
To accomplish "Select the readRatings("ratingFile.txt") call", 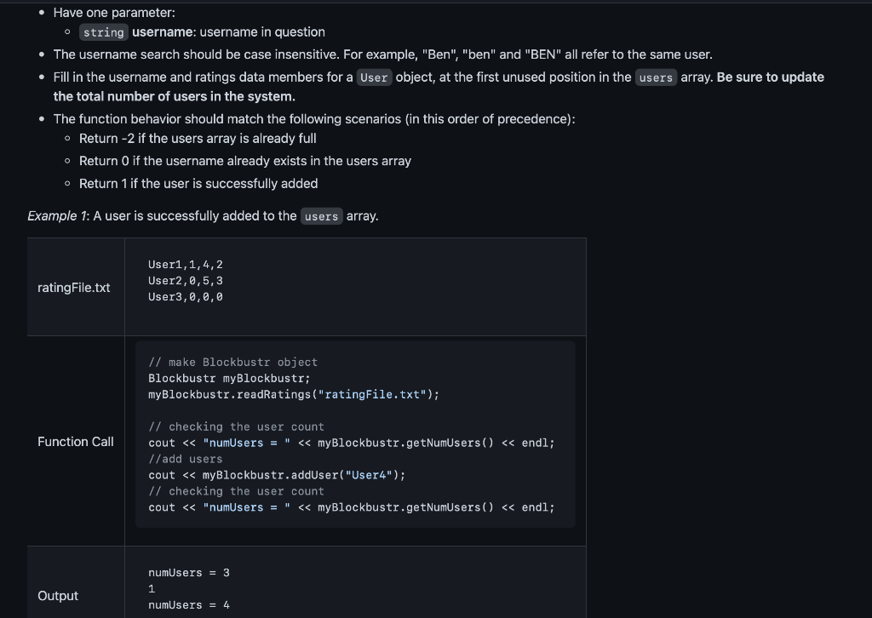I will click(294, 394).
